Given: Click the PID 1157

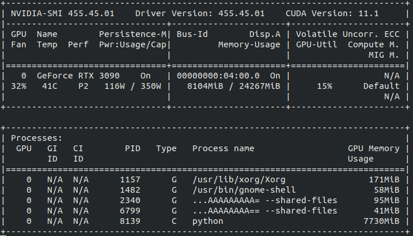Looking at the screenshot, I should (x=130, y=180).
